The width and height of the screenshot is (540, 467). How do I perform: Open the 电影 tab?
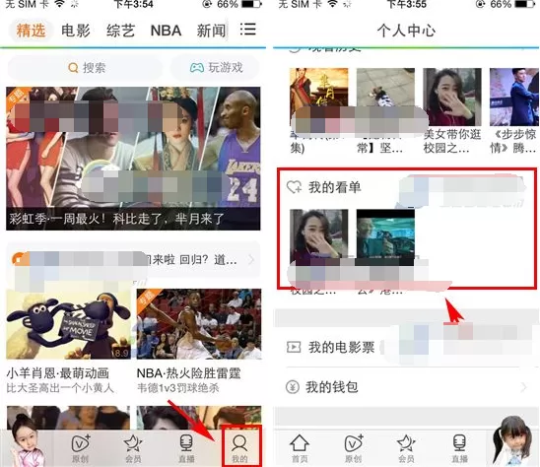click(x=76, y=31)
